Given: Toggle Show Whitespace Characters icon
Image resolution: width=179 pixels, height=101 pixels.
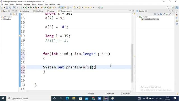Looking at the screenshot, I should pos(71,8).
